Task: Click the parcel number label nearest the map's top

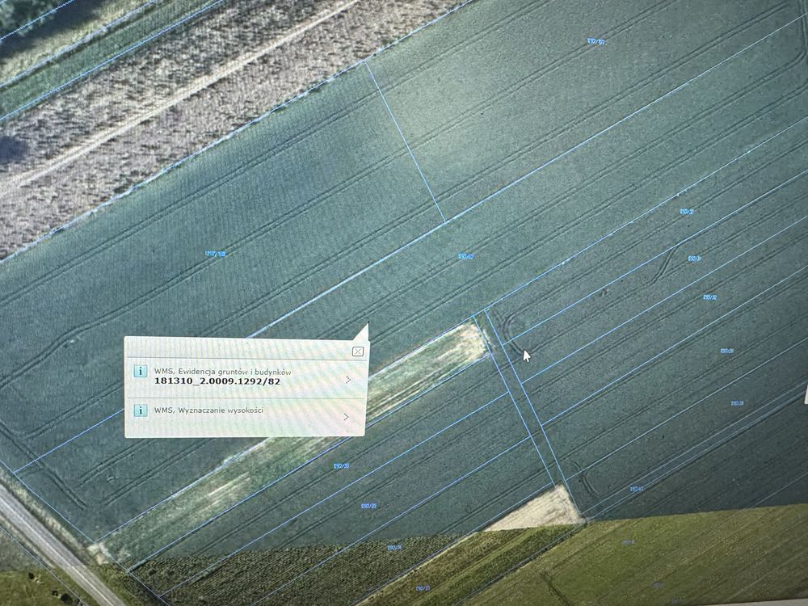Action: pos(596,41)
